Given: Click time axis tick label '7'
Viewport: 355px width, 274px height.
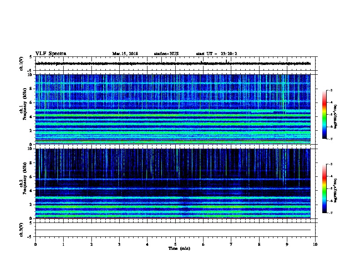Looking at the screenshot, I should click(x=231, y=244).
